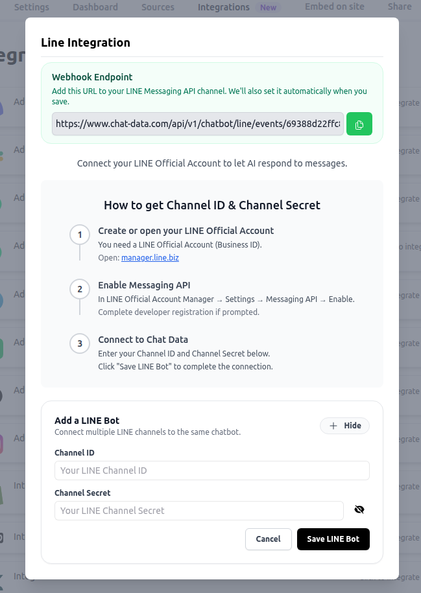Select the Channel Secret input field
The width and height of the screenshot is (421, 593).
click(x=198, y=511)
